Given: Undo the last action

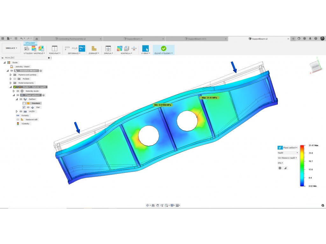Looking at the screenshot, I should point(21,38).
